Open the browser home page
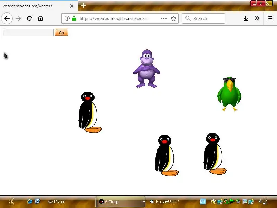Viewport: 277px width, 208px height. (x=41, y=18)
